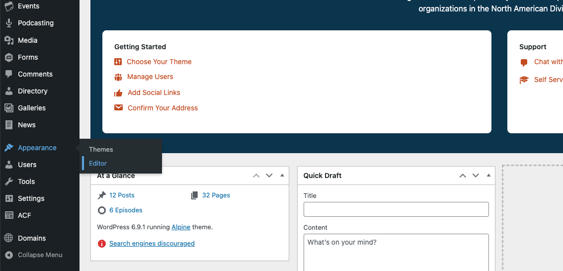Click the red warning icon for search engines
Screen dimensions: 563x271
click(102, 244)
